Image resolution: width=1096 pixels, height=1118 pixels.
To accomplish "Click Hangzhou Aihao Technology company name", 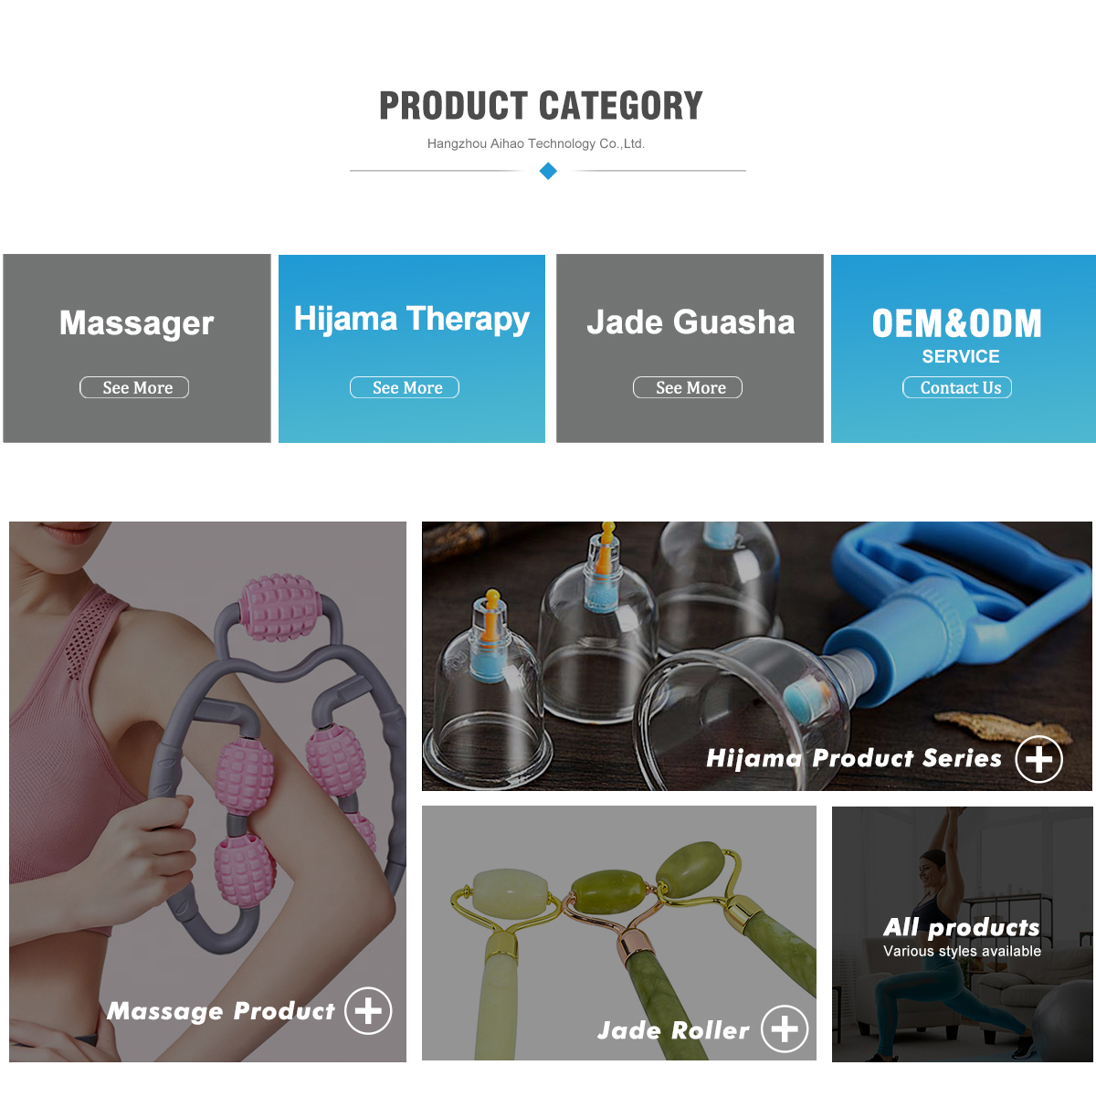I will [536, 143].
